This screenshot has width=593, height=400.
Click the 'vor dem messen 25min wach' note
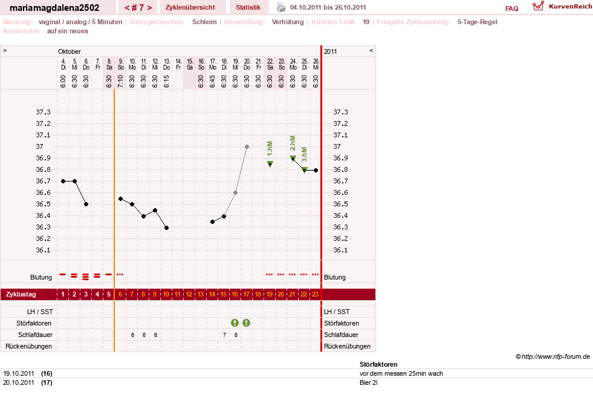401,373
